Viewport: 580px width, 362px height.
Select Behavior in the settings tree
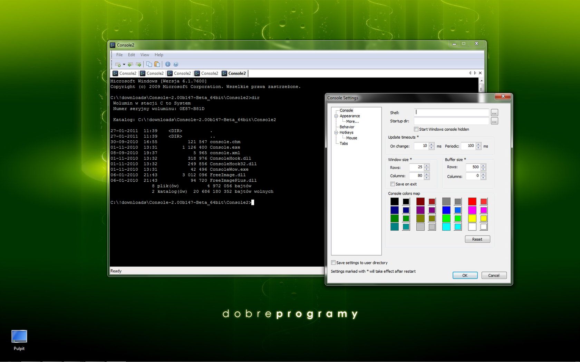point(347,127)
